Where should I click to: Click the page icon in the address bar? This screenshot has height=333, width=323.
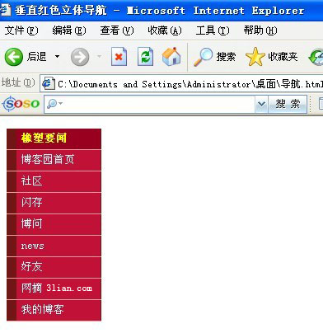(x=48, y=84)
